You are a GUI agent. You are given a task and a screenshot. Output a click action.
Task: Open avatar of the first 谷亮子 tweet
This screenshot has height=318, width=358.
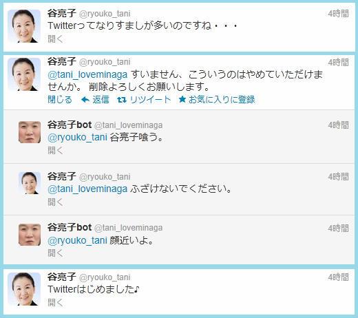click(x=24, y=26)
